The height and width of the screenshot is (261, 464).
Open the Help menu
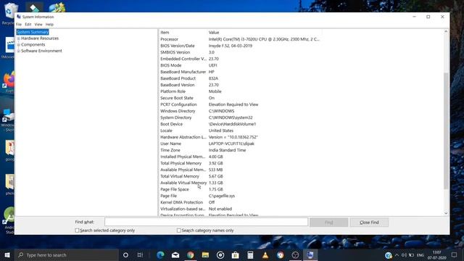tap(49, 24)
